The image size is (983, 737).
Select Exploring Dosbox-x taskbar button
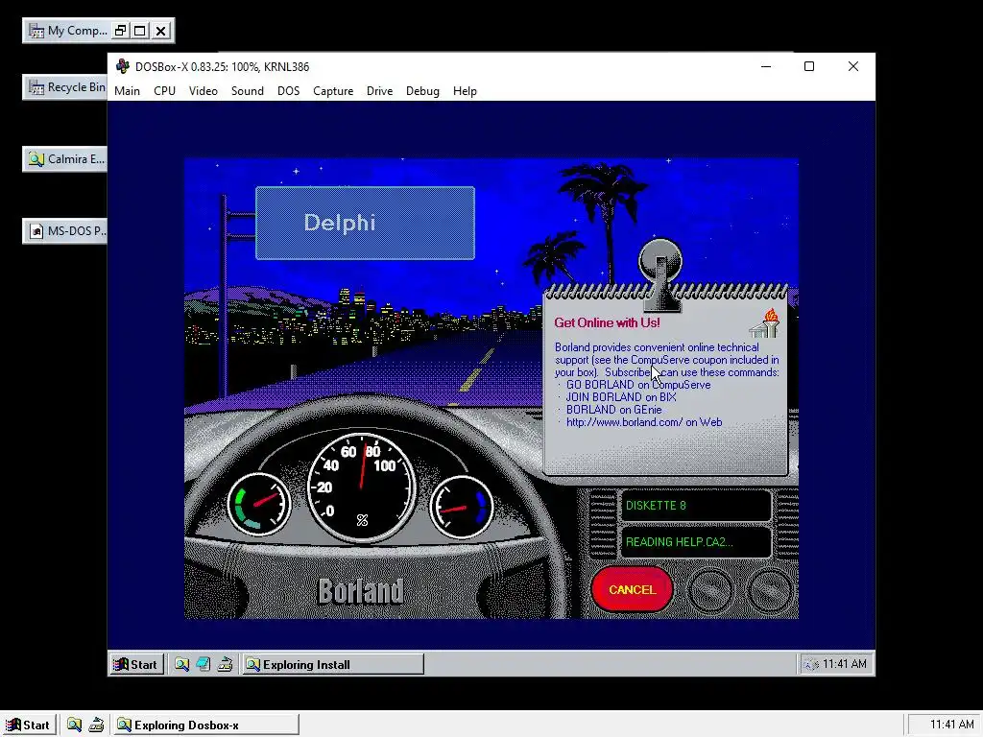click(206, 725)
